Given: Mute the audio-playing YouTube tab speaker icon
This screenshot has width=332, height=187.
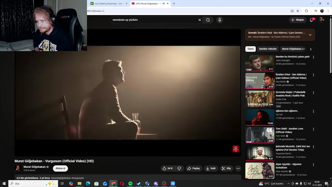Looking at the screenshot, I should click(x=163, y=3).
